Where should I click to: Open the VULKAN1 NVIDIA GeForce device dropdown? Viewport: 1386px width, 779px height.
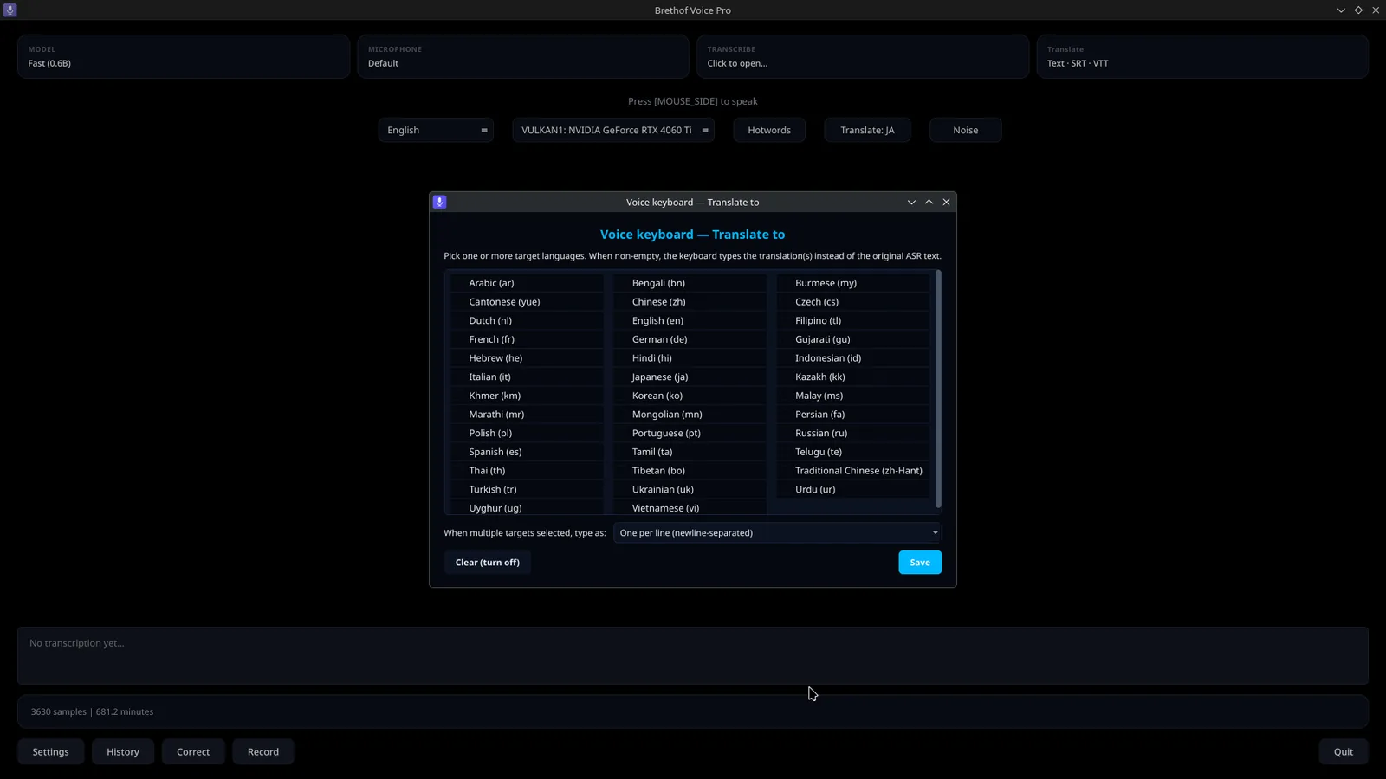coord(613,130)
